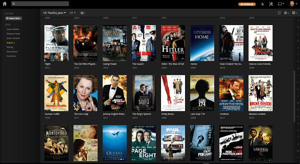300x164 pixels.
Task: Click the Human Traffic title text
Action: [52, 114]
